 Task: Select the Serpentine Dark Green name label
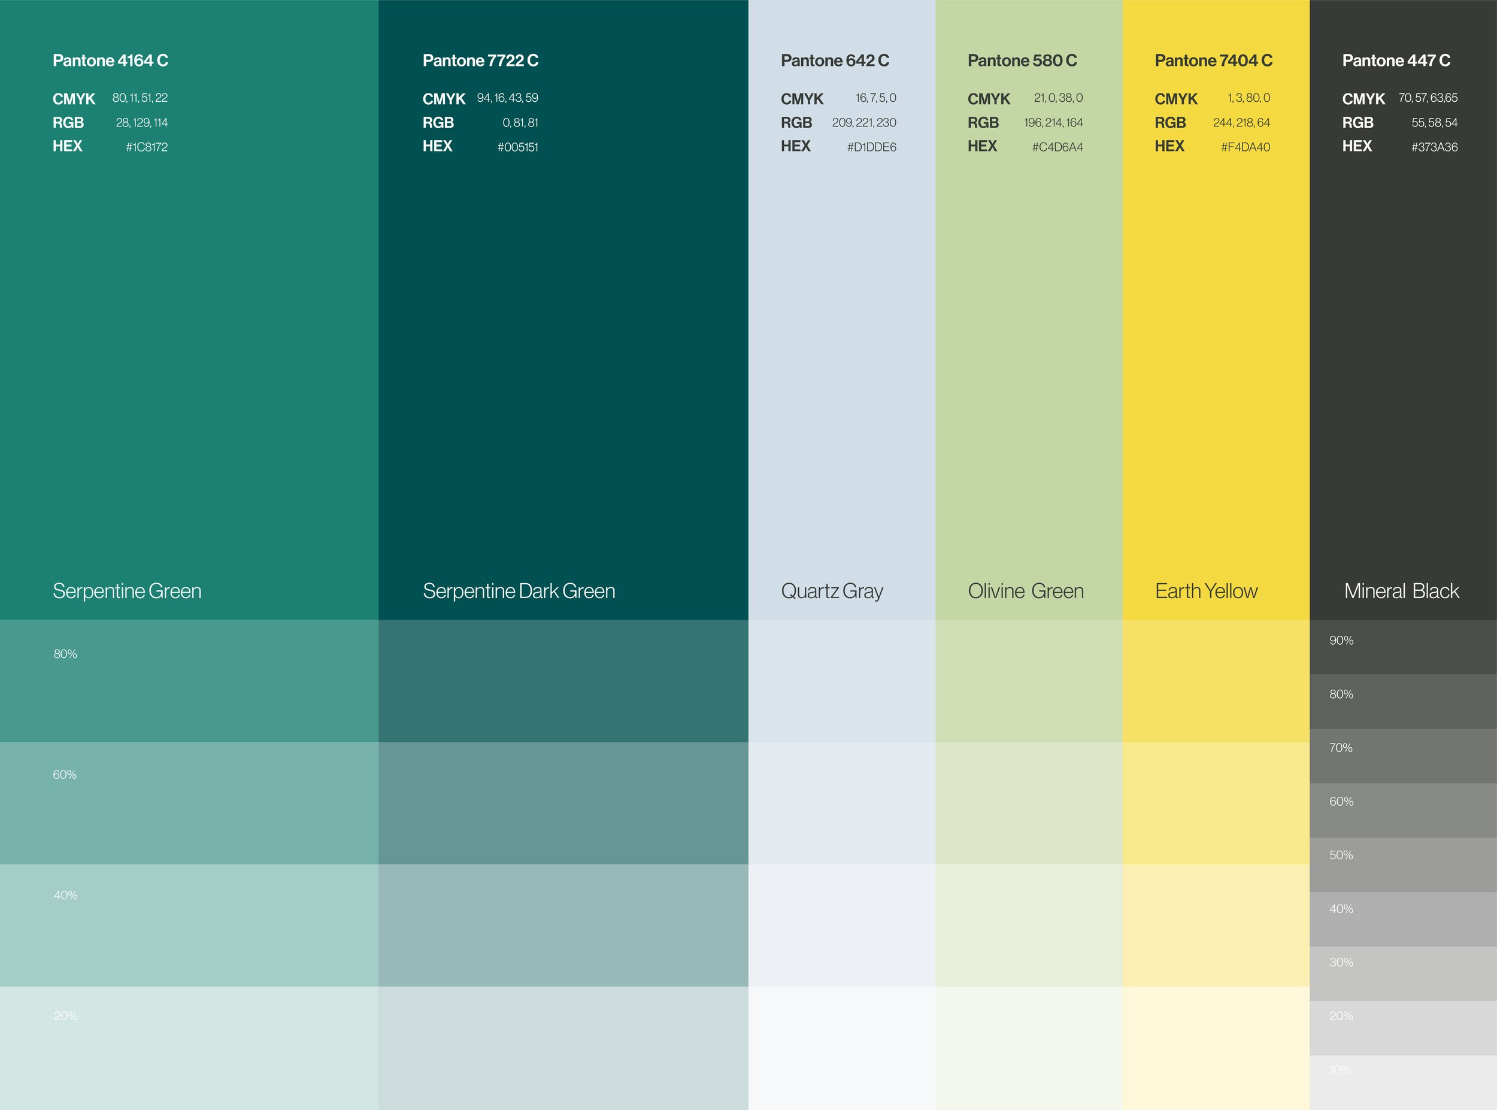[x=519, y=592]
